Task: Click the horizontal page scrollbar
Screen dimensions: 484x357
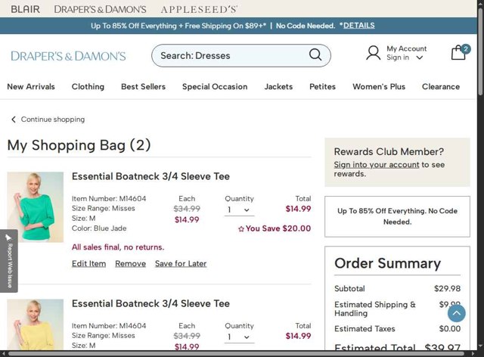Action: tap(236, 354)
